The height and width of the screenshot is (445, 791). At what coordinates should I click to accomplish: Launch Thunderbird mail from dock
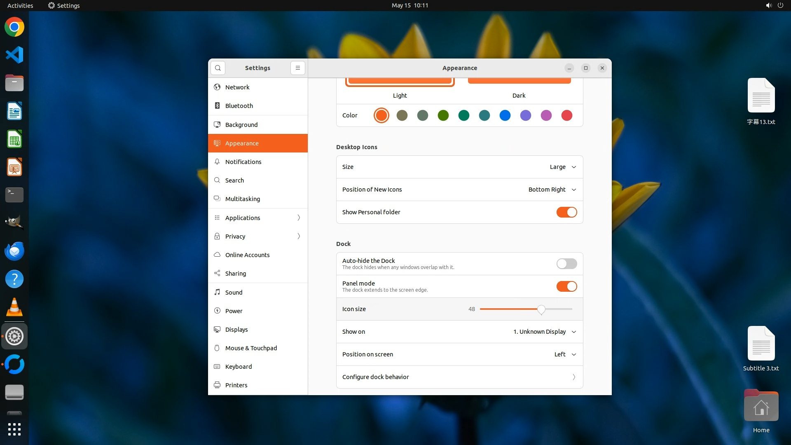(14, 251)
